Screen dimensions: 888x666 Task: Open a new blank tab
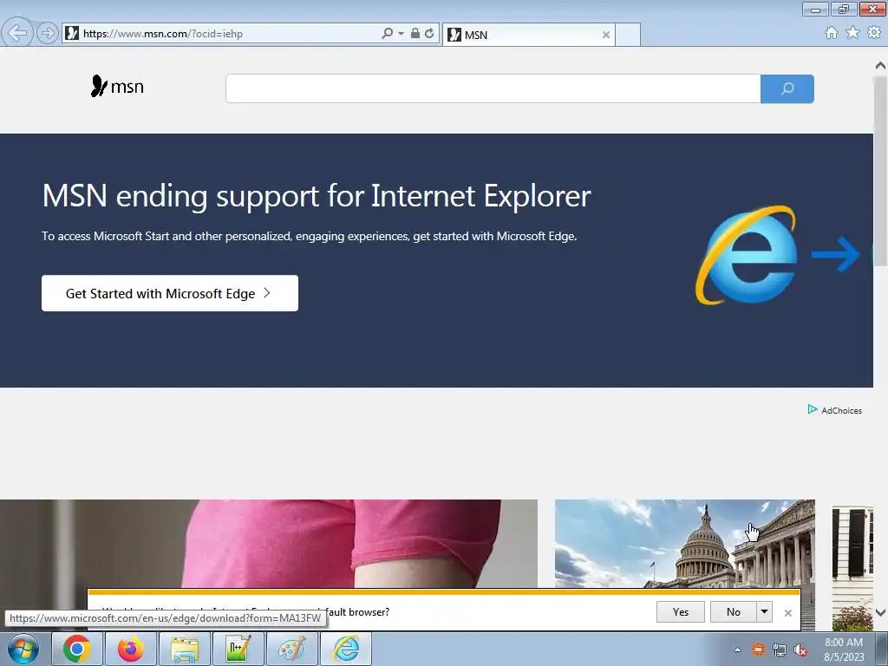pyautogui.click(x=628, y=35)
